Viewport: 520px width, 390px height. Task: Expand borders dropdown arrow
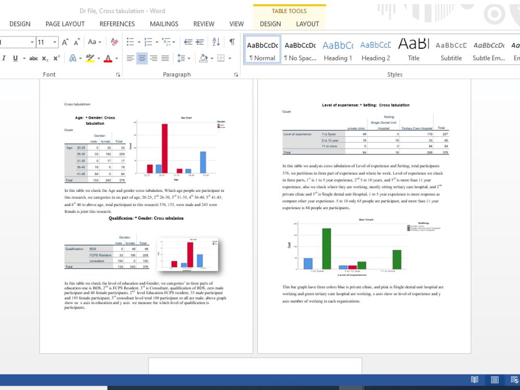[229, 58]
